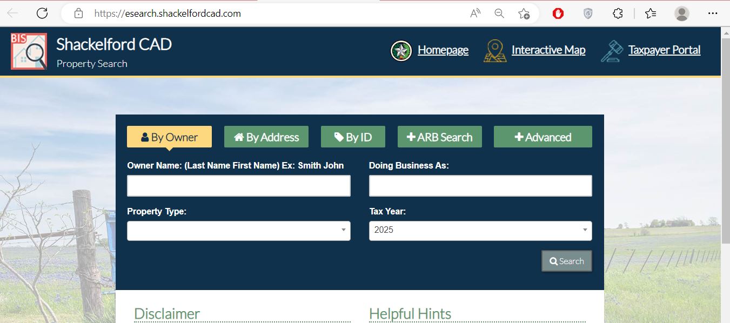Screen dimensions: 730x323
Task: Add this page to favorites star
Action: [x=524, y=14]
